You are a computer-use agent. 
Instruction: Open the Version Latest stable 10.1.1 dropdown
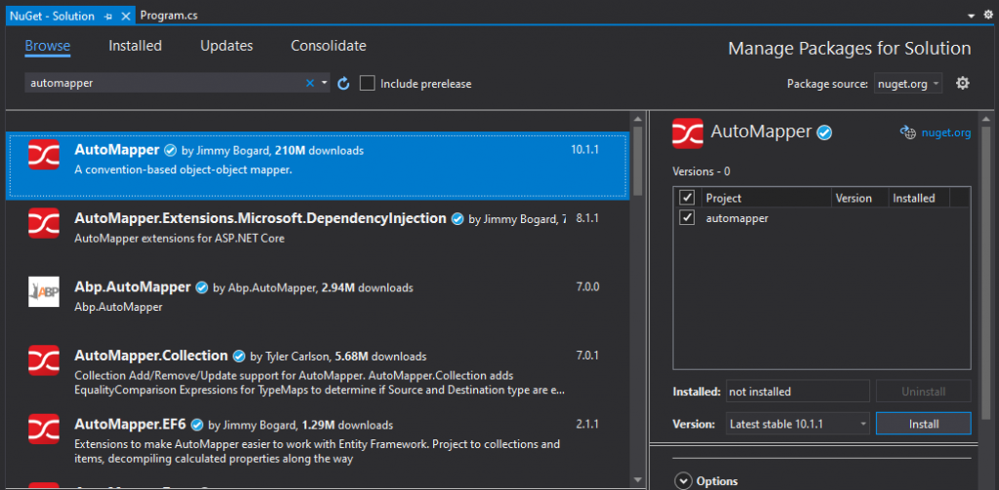pos(798,423)
